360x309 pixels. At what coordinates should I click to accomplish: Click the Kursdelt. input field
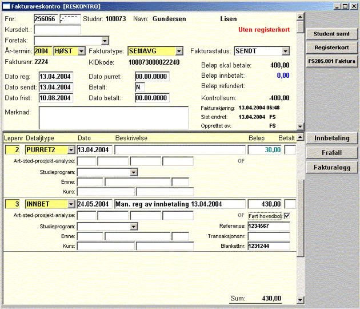57,30
